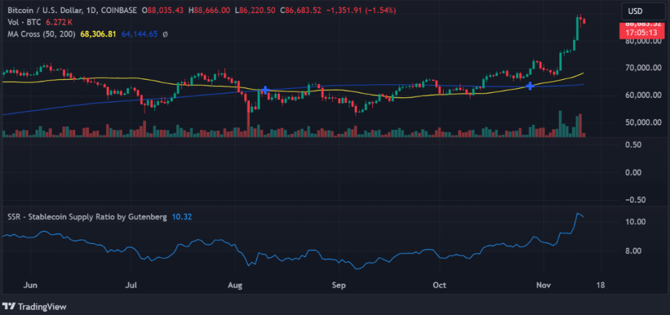The width and height of the screenshot is (670, 315).
Task: Click the tall red volume bar in early August
Action: pyautogui.click(x=248, y=125)
